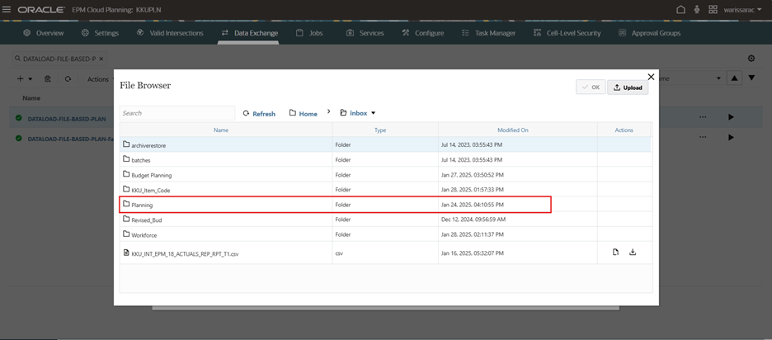Run the DATALOAD-FILE-BASED-PLAN play icon
Viewport: 772px width, 340px height.
click(731, 117)
